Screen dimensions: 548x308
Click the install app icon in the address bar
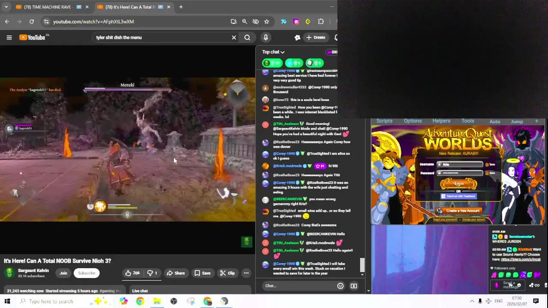coord(233,21)
